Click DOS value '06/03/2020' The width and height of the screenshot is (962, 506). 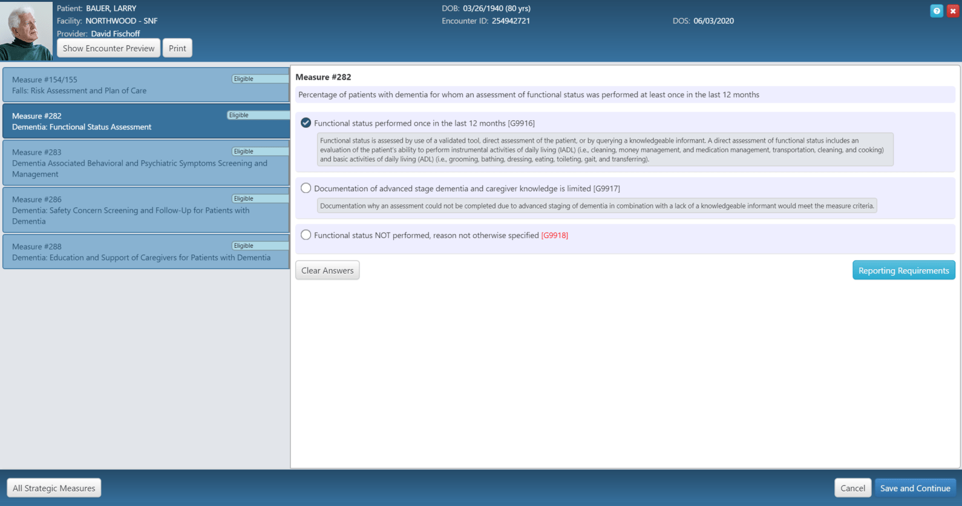(713, 21)
